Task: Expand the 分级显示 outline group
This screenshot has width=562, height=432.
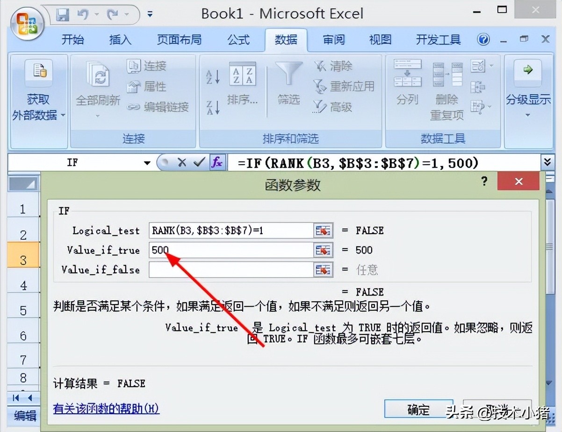Action: point(528,90)
